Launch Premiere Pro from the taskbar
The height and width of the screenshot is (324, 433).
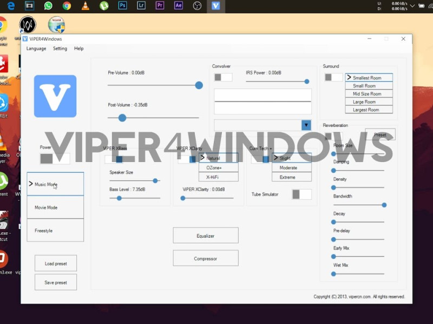click(160, 5)
